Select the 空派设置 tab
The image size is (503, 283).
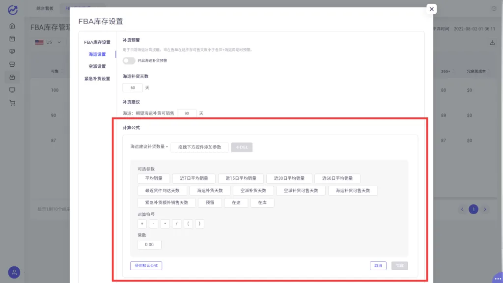(97, 66)
